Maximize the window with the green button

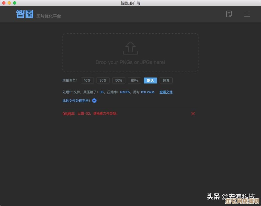(x=15, y=3)
